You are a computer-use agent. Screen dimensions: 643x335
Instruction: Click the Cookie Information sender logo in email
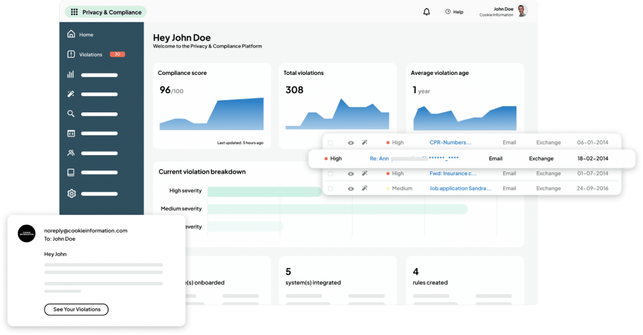point(27,233)
